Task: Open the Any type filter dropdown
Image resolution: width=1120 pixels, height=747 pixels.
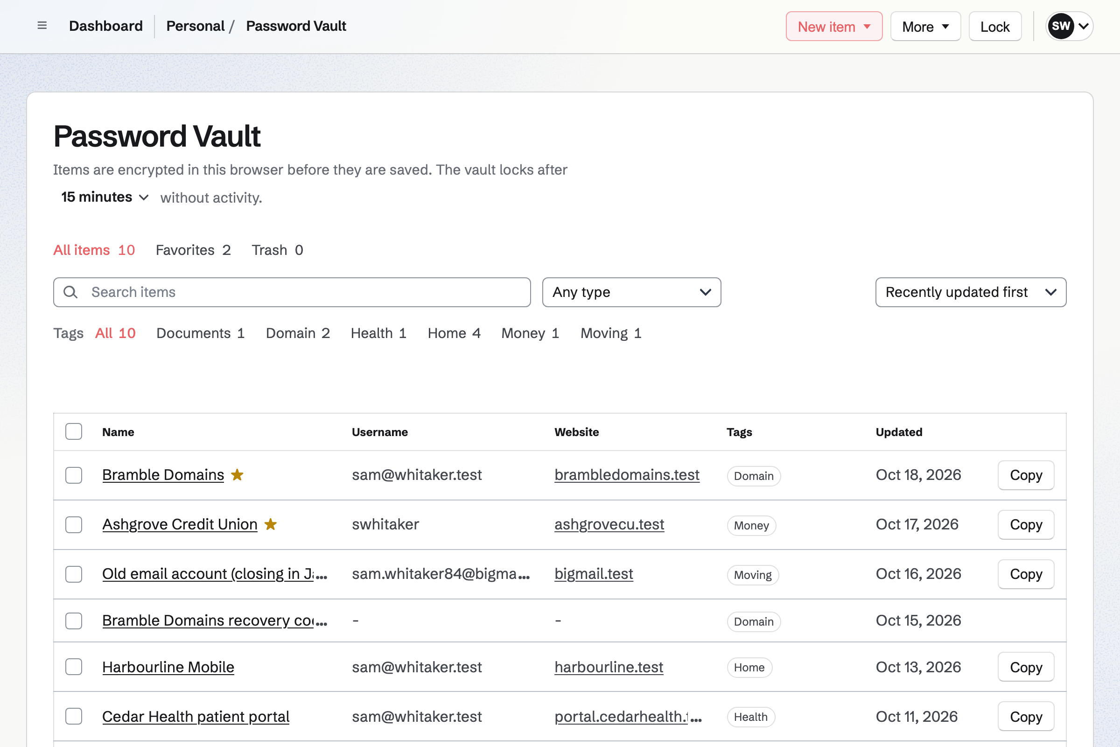Action: click(x=631, y=292)
